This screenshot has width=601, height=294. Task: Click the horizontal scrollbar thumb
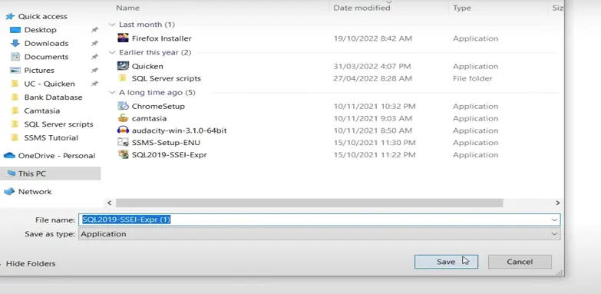[309, 203]
